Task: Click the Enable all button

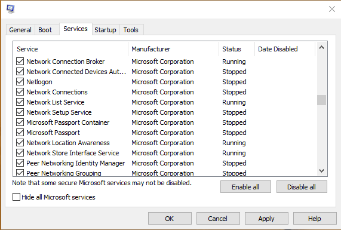Action: click(x=245, y=187)
